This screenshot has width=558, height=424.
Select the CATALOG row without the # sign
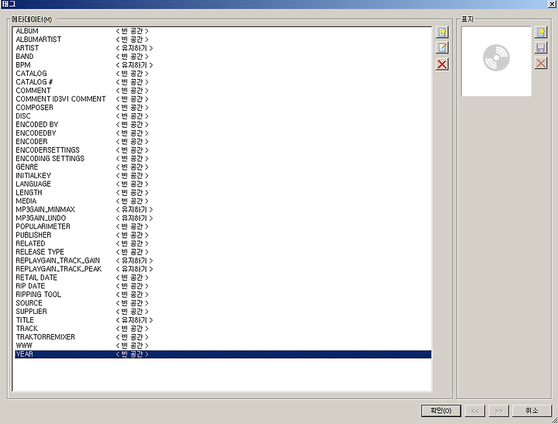pos(223,74)
